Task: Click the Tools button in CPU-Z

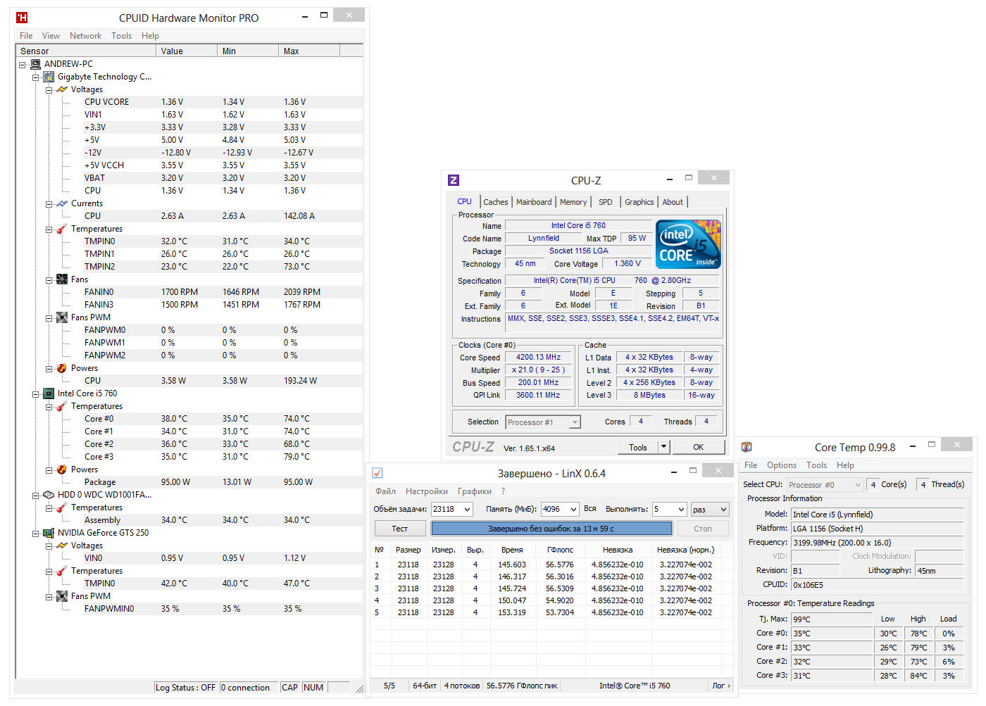Action: pyautogui.click(x=638, y=447)
